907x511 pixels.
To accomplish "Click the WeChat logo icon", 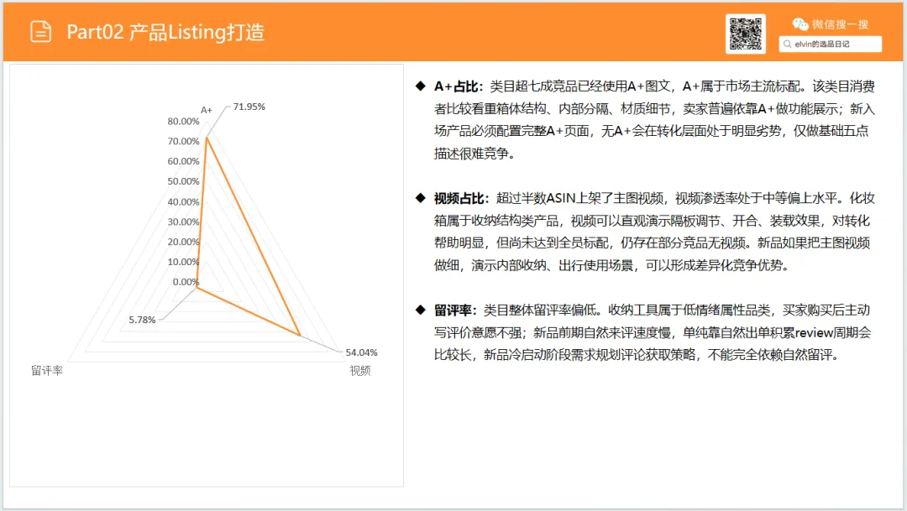I will (x=800, y=24).
